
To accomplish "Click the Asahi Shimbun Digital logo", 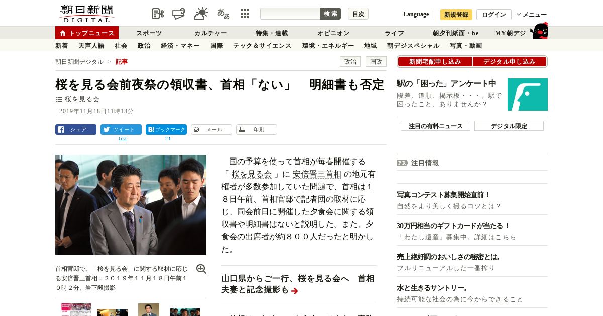I will [x=86, y=14].
